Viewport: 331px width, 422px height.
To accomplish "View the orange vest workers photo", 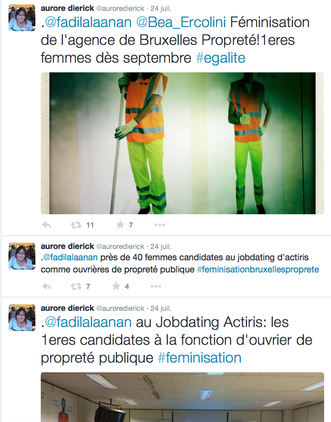I will (182, 143).
